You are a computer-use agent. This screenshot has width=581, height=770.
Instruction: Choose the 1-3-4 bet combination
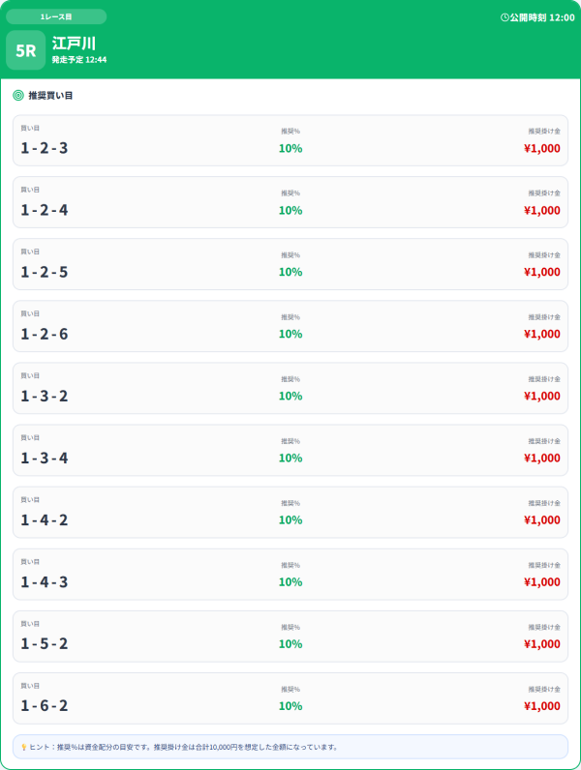(x=290, y=450)
